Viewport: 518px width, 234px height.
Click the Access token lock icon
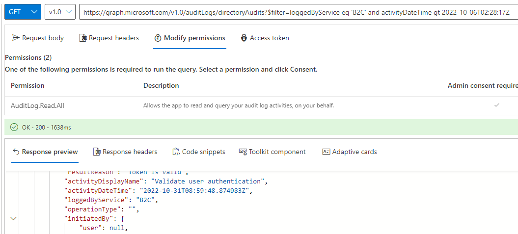[244, 38]
